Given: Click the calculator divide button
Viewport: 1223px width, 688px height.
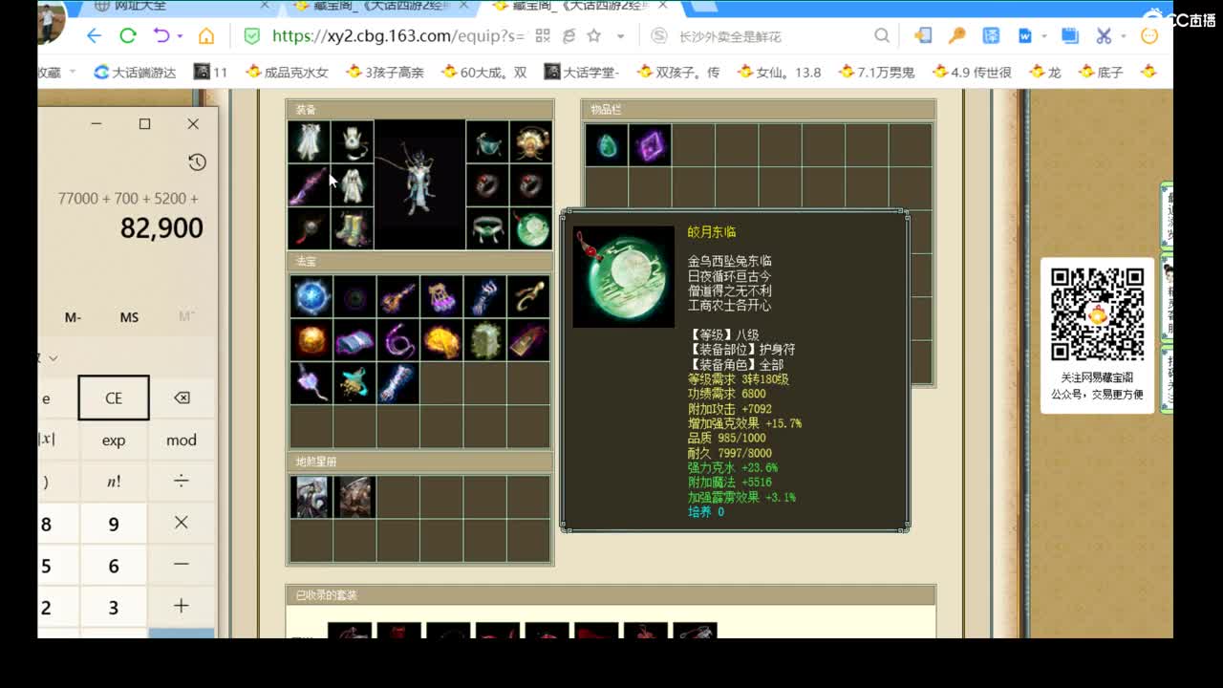Looking at the screenshot, I should click(182, 482).
